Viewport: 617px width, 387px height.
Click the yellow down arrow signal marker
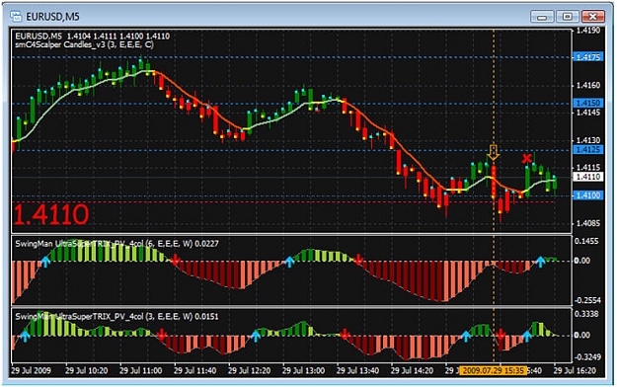[493, 152]
